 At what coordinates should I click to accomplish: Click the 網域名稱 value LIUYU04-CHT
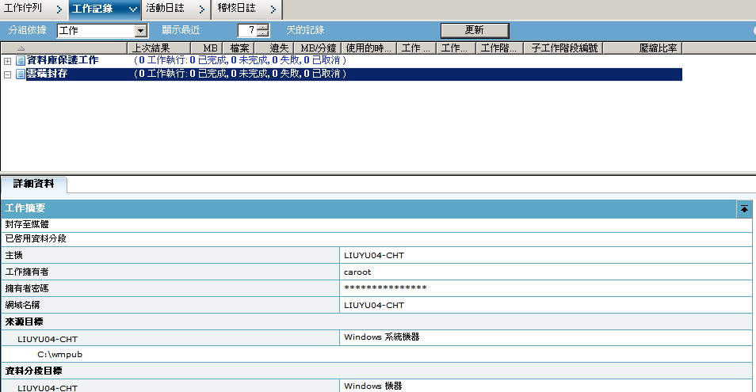[374, 306]
